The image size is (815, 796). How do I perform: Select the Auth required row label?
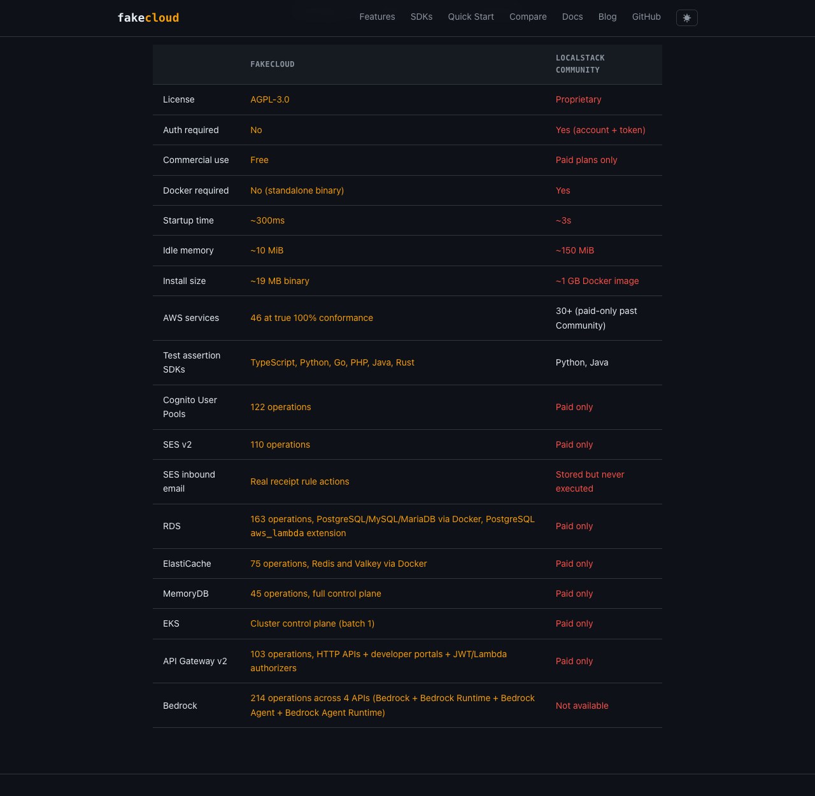tap(191, 130)
